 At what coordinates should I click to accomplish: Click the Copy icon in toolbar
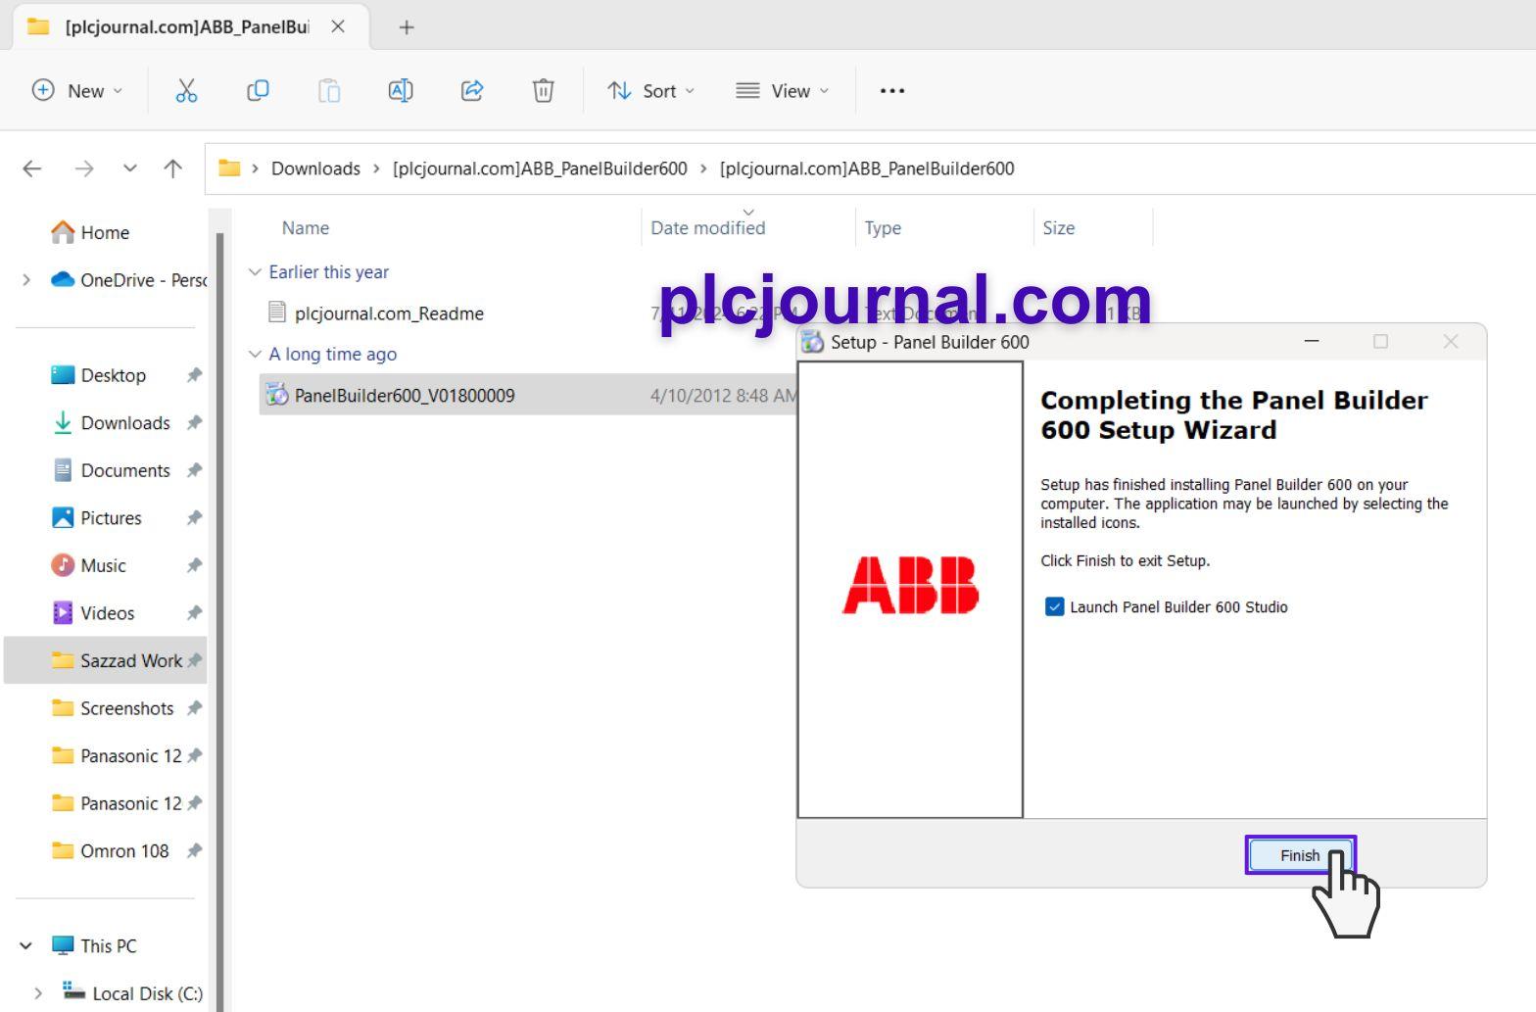point(258,91)
